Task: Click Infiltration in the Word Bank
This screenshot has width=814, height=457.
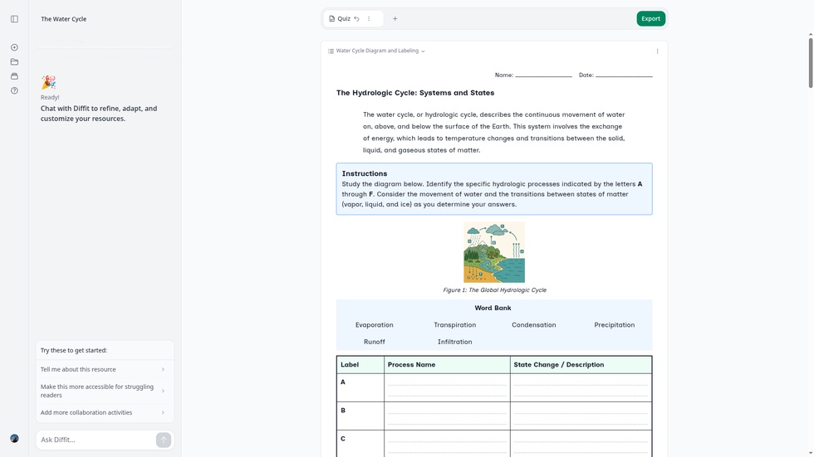Action: pos(455,342)
